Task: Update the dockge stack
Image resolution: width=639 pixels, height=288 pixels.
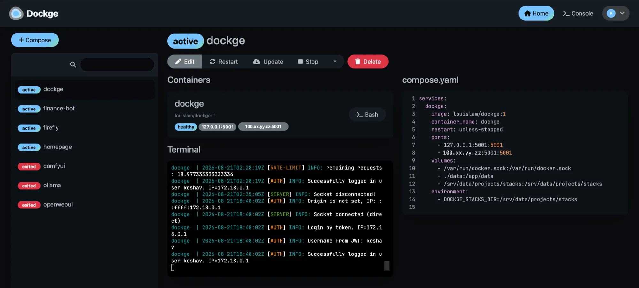Action: [268, 61]
